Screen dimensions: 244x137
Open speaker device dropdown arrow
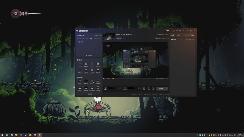(127, 88)
